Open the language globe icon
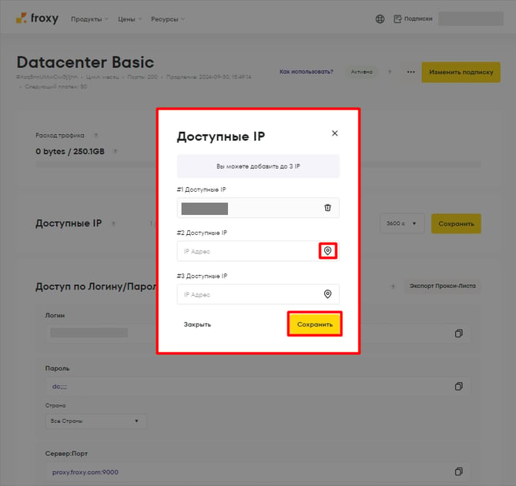 (380, 19)
